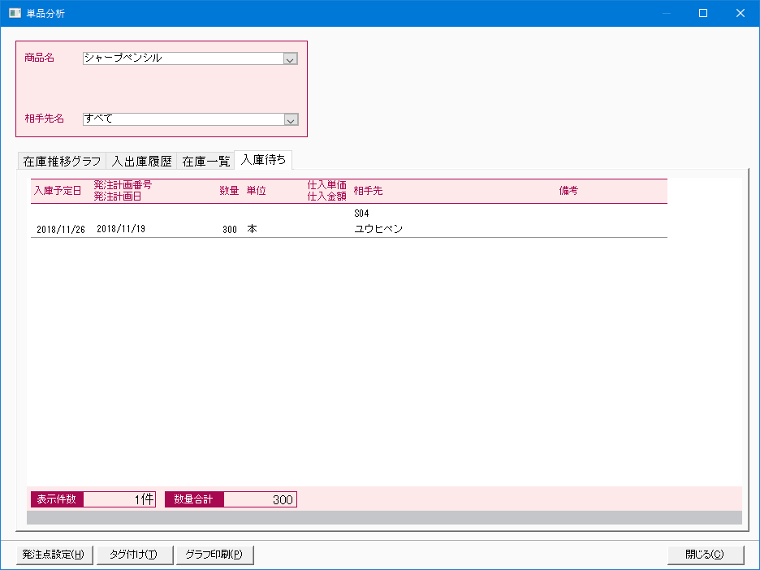760x570 pixels.
Task: Open the 入出庫履歴 tab
Action: 142,161
